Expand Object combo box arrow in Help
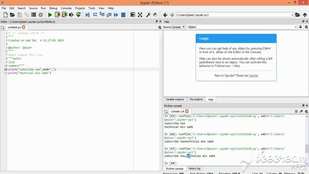 pyautogui.click(x=295, y=27)
